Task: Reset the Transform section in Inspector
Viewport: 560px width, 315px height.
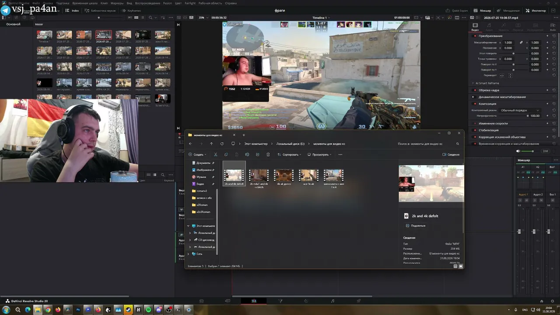Action: (x=554, y=36)
